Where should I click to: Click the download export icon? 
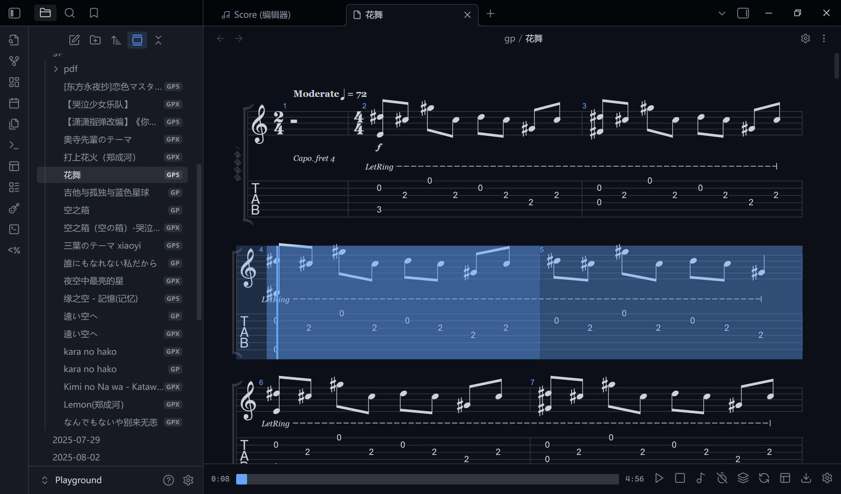pos(806,478)
